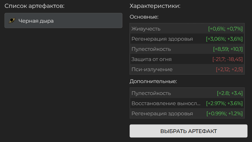Select the "Пси-излучение" stat label

152,69
